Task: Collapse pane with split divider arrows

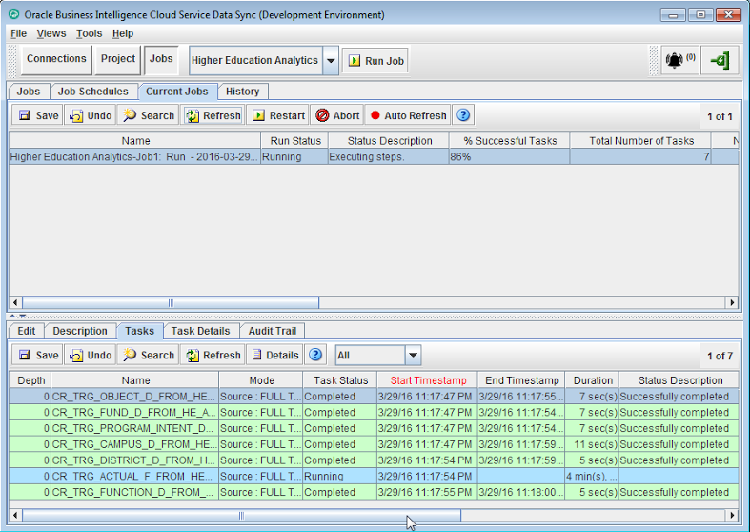Action: pyautogui.click(x=18, y=316)
